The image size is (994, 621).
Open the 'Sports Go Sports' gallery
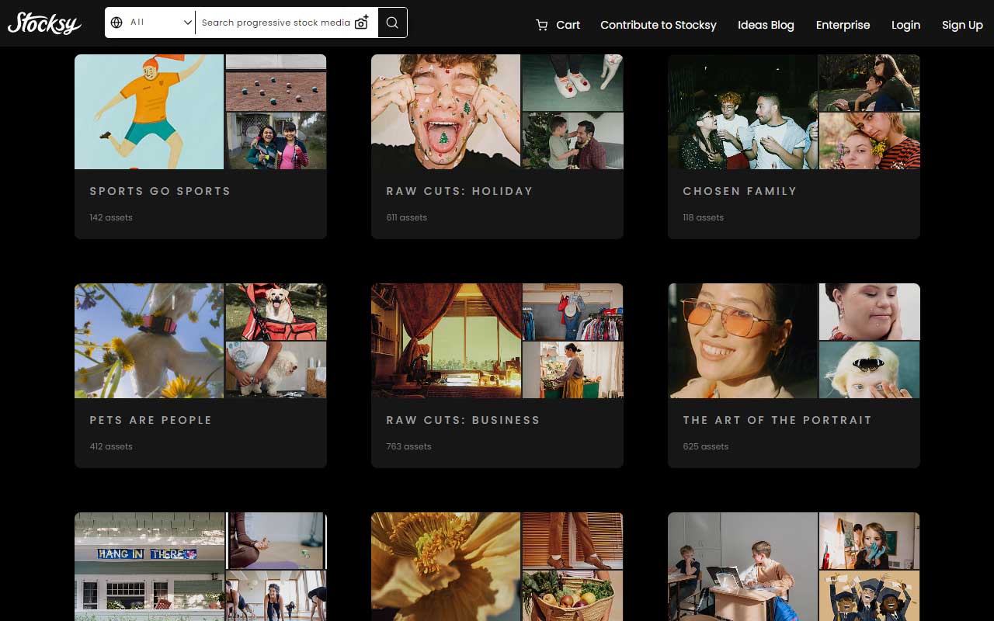tap(160, 191)
